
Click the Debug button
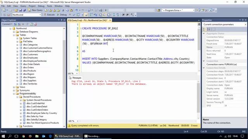click(x=62, y=15)
